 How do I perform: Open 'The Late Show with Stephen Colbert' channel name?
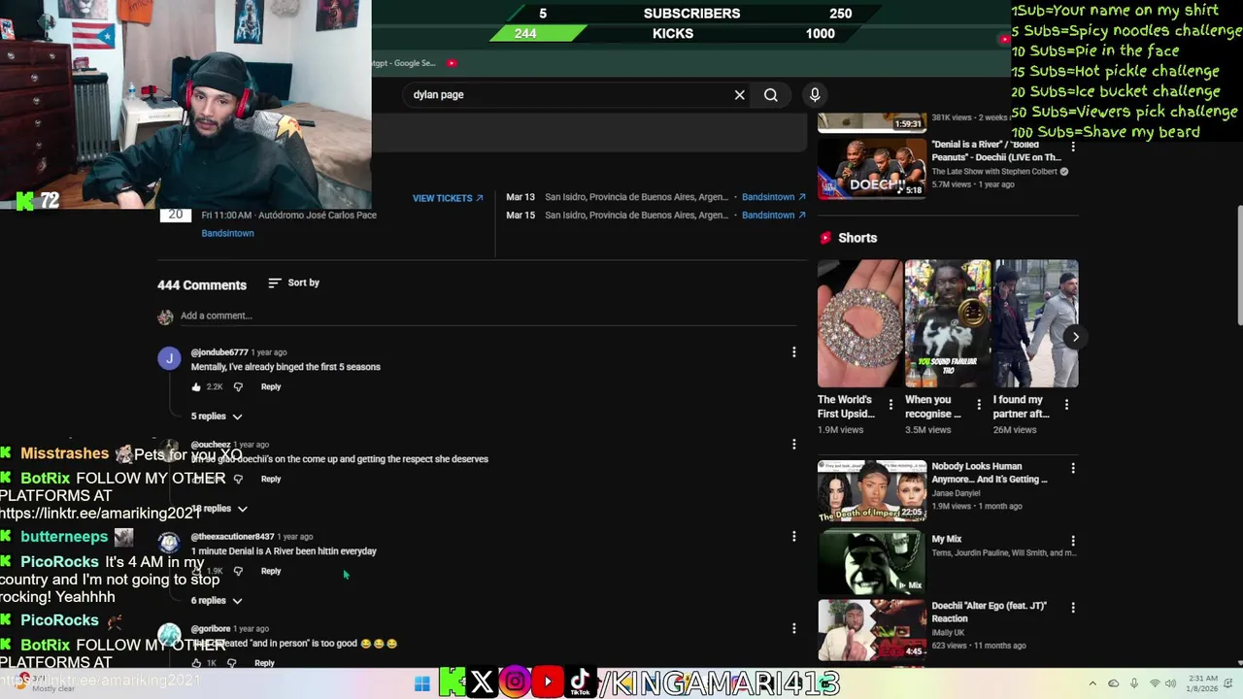(994, 172)
